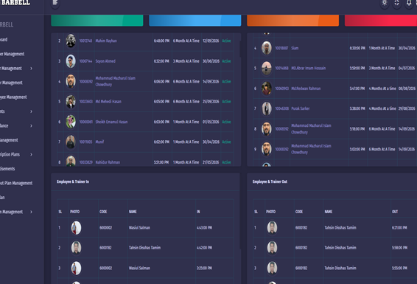Click the CODE column header in Employee In table

click(103, 212)
